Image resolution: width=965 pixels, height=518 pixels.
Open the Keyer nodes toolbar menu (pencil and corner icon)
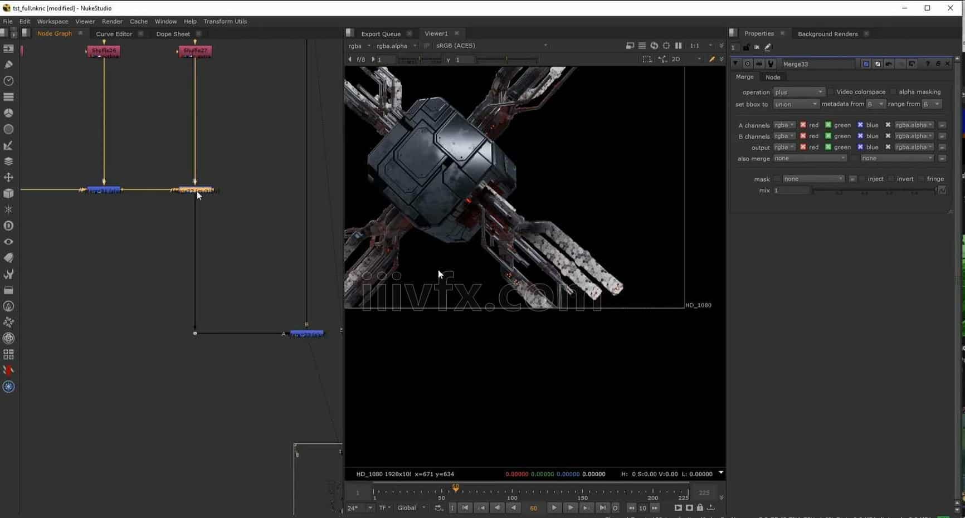pyautogui.click(x=8, y=145)
